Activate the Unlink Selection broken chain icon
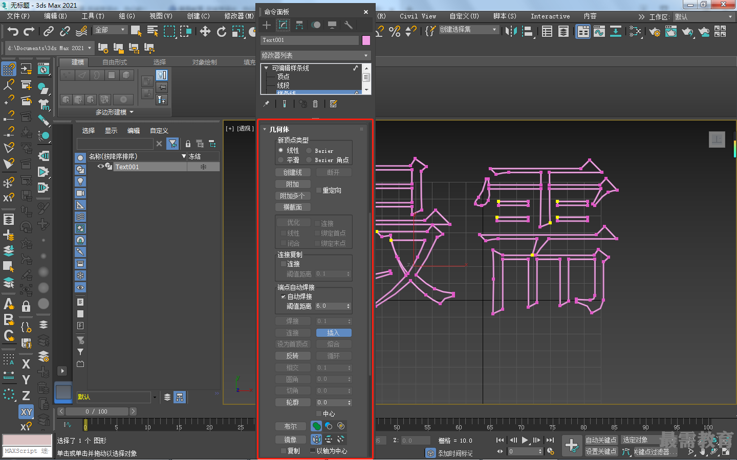 click(x=64, y=32)
